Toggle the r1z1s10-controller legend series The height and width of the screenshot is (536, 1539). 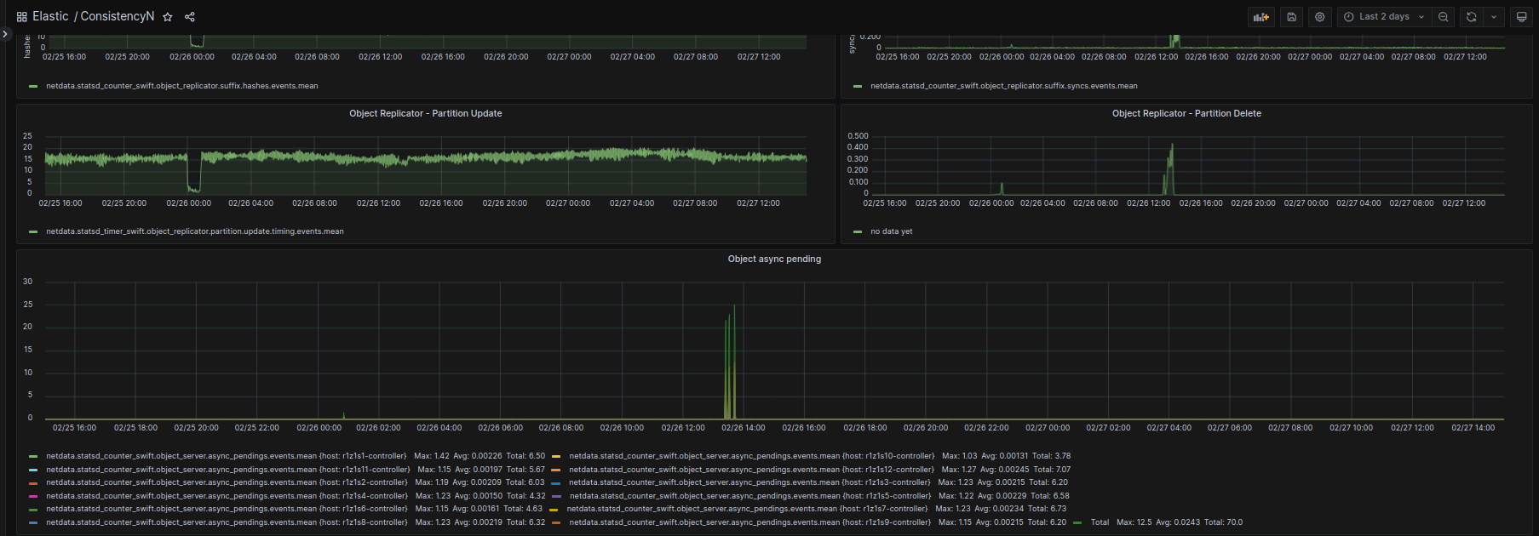(751, 456)
